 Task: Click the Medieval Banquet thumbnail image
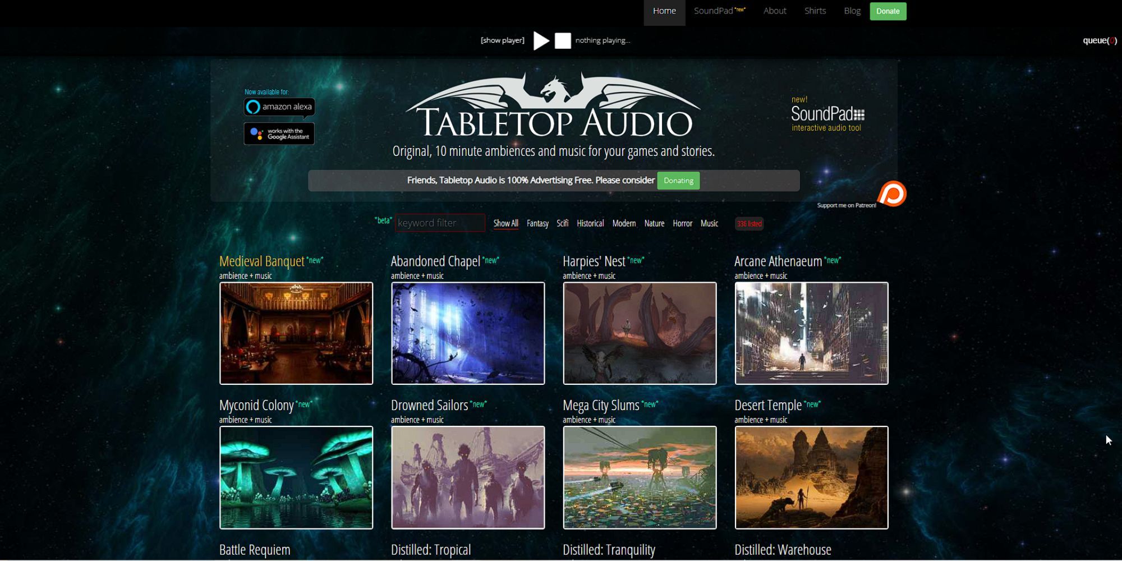pyautogui.click(x=296, y=333)
